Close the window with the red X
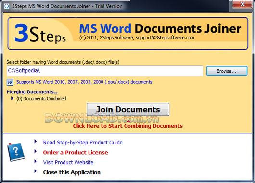 (x=242, y=4)
